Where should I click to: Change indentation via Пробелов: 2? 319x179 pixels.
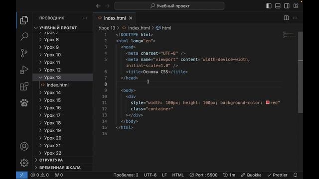tap(126, 175)
